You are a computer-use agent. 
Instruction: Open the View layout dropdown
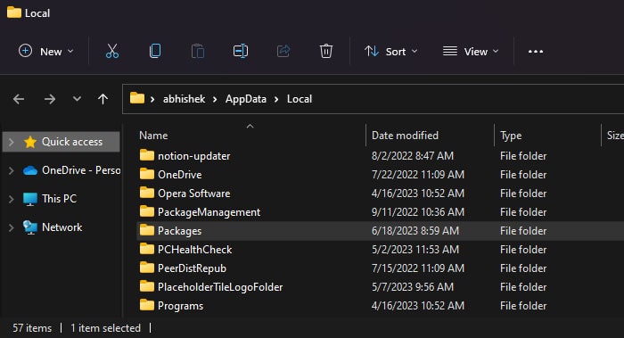coord(471,52)
